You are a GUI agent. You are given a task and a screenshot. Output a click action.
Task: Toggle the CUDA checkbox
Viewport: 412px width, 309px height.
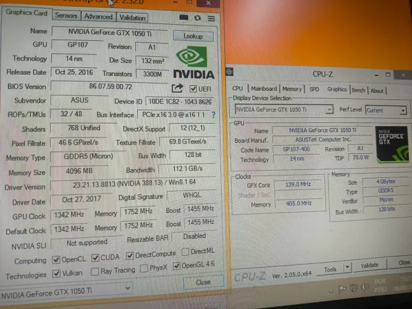tap(95, 258)
